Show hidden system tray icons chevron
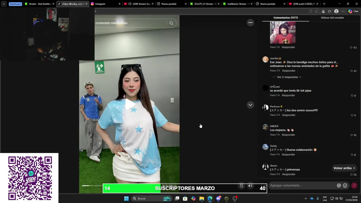This screenshot has width=361, height=203. [x=305, y=198]
